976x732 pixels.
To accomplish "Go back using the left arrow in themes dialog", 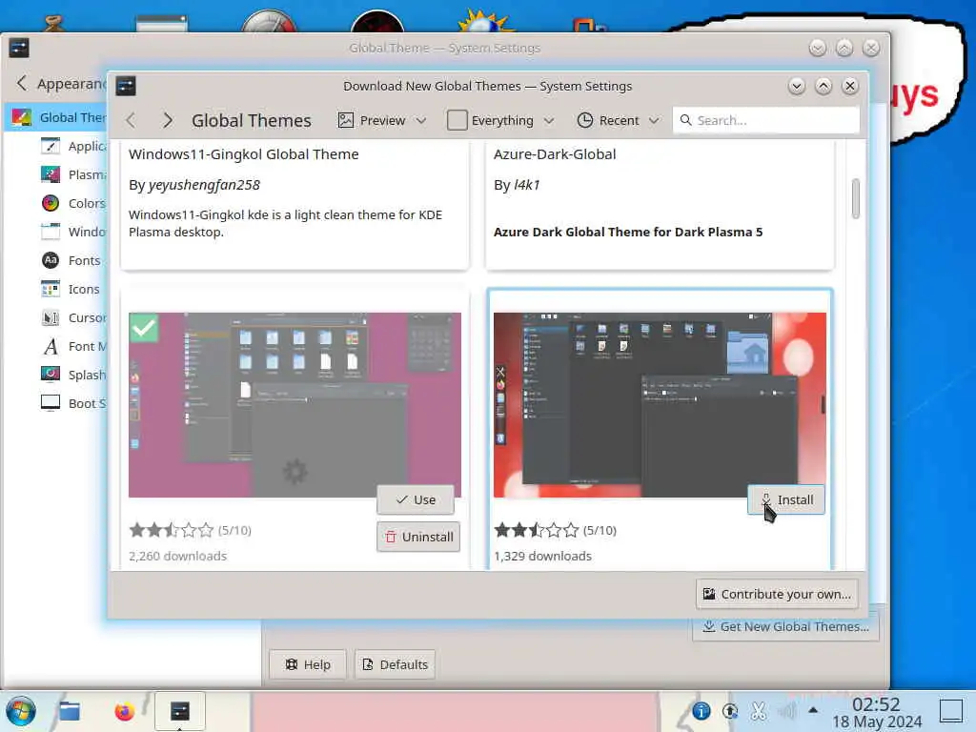I will 131,120.
